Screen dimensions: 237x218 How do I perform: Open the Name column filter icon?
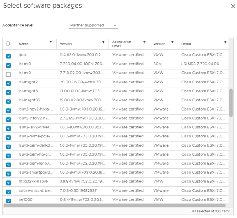[51, 42]
